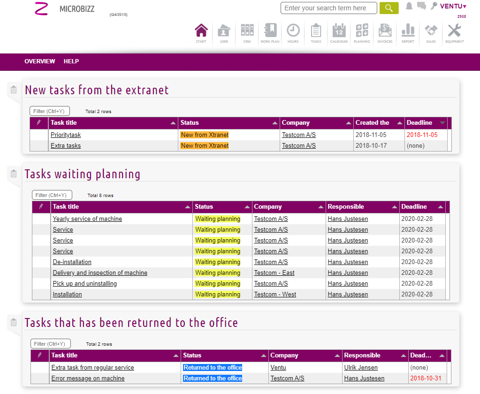Select the Help menu item
Image resolution: width=480 pixels, height=394 pixels.
(71, 61)
